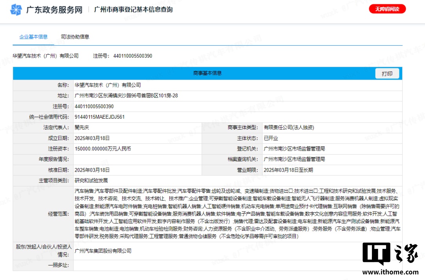Click the legal representative name 閤先庆
Image resolution: width=425 pixels, height=280 pixels.
point(82,128)
